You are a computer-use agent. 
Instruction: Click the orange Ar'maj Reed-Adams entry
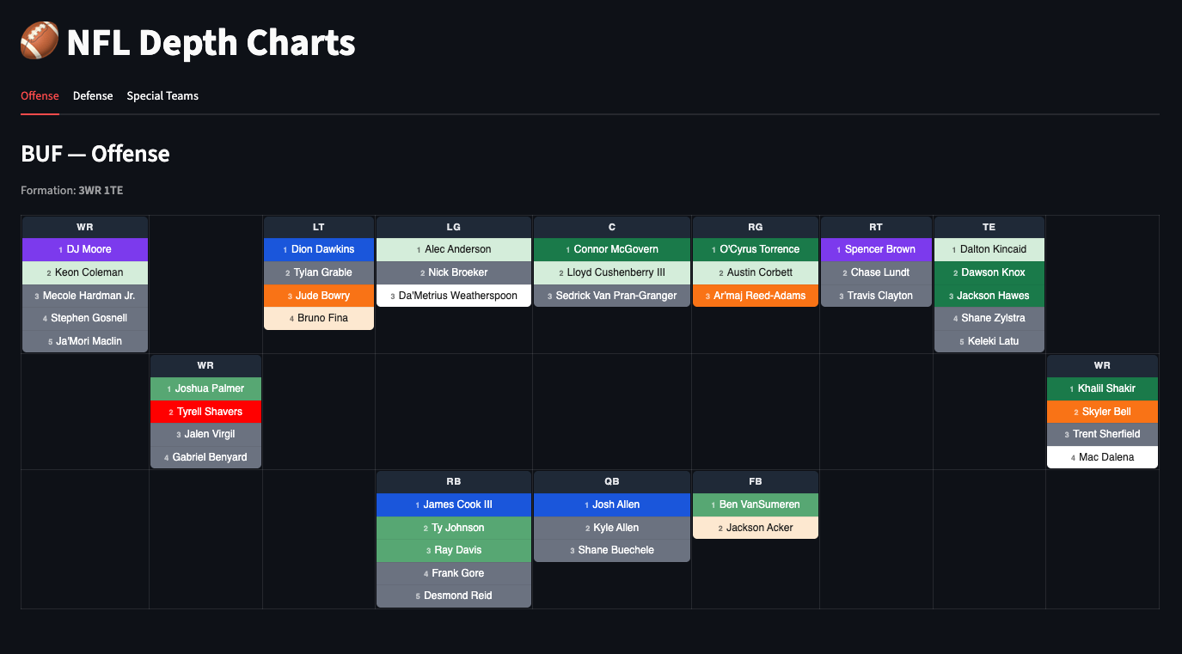[x=756, y=296]
